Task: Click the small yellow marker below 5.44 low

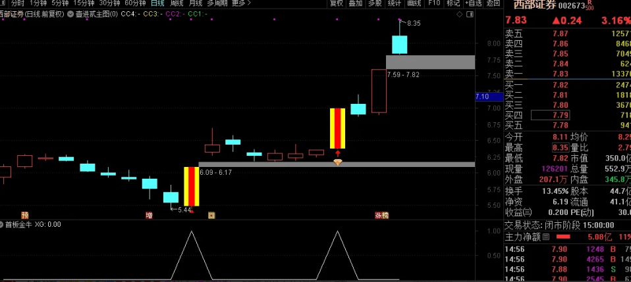Action: [x=211, y=215]
